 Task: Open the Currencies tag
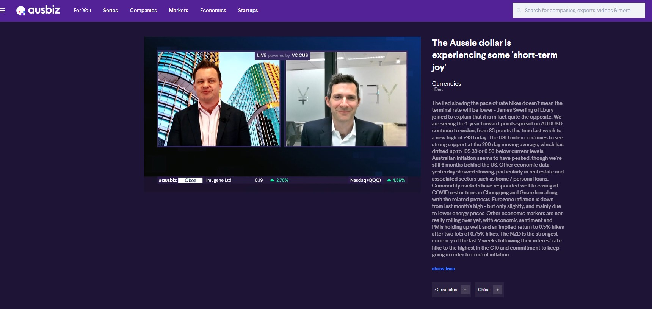446,290
